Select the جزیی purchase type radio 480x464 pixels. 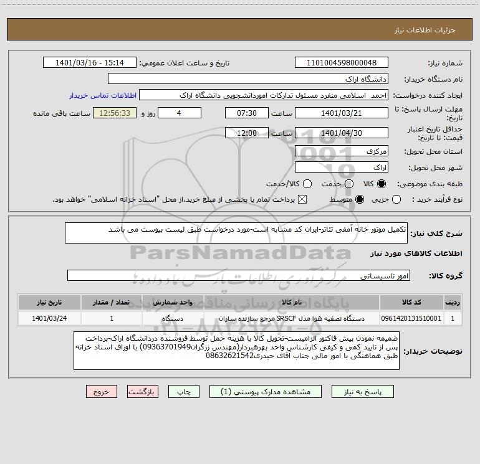point(396,200)
